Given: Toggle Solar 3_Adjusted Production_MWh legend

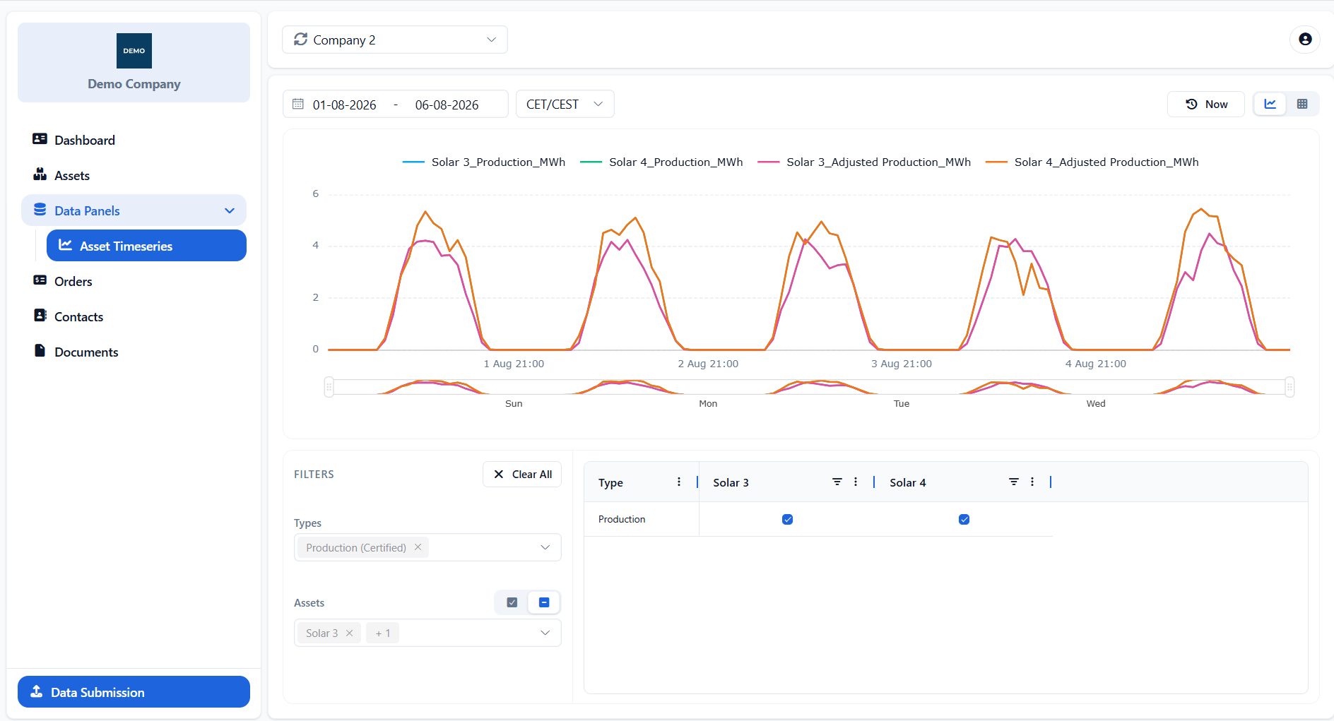Looking at the screenshot, I should (864, 162).
